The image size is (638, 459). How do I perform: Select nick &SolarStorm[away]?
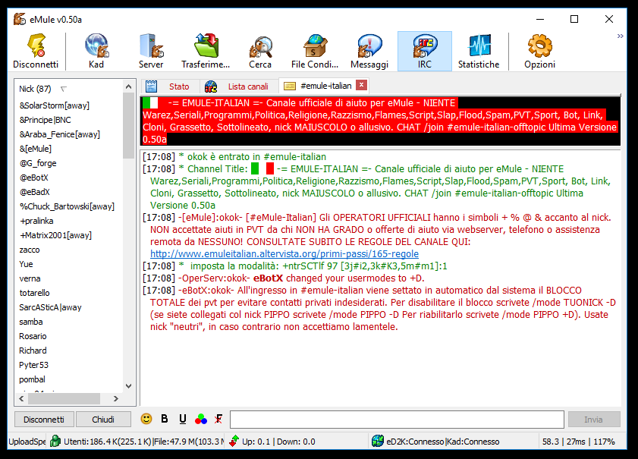[54, 105]
